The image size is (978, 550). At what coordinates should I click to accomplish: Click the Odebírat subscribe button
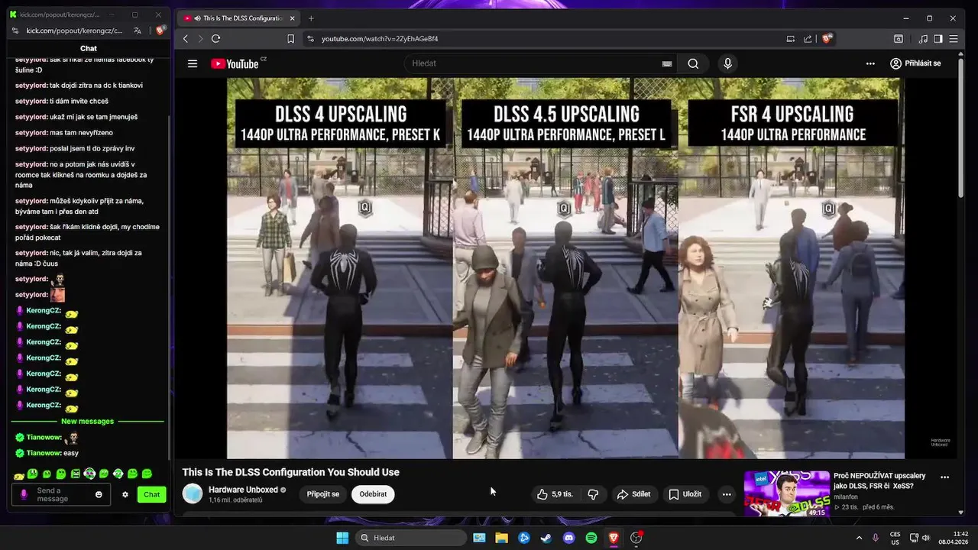(373, 494)
